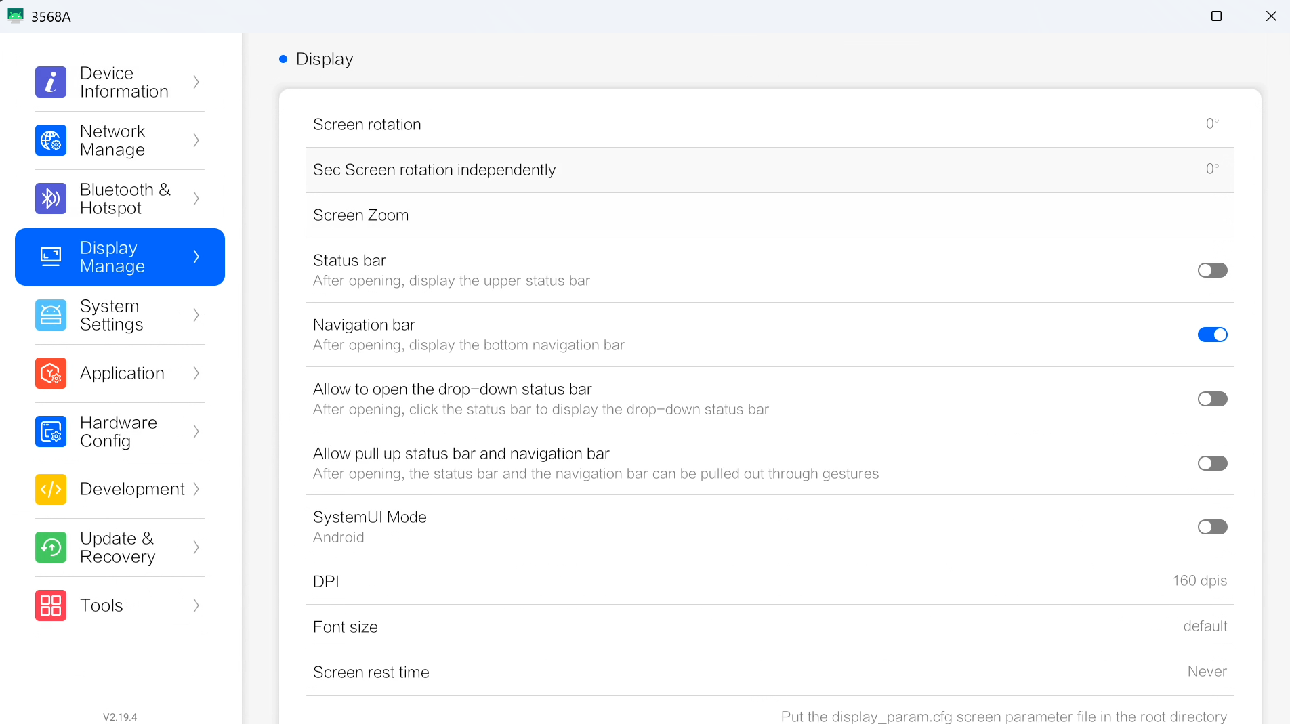Click the Tools grid icon
Viewport: 1290px width, 724px height.
pyautogui.click(x=51, y=605)
